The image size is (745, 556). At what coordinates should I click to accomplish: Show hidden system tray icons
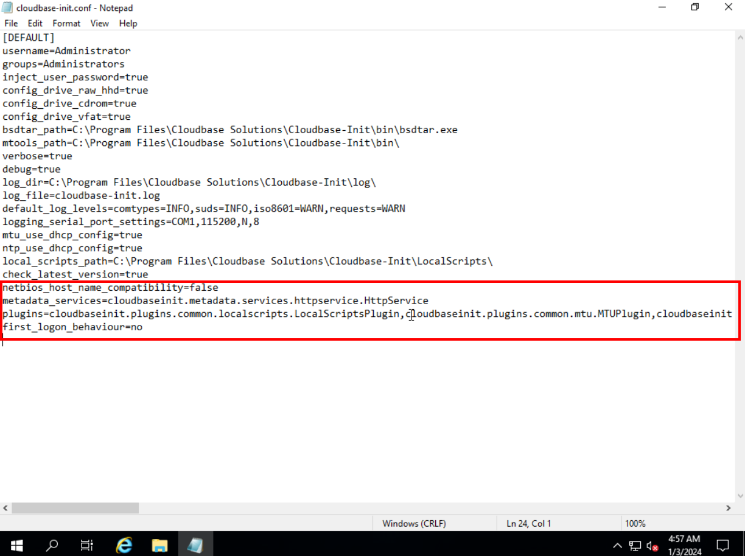click(x=617, y=545)
